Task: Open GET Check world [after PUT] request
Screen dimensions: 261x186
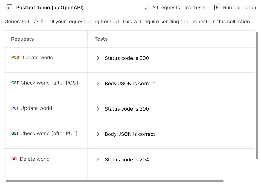Action: coord(44,133)
